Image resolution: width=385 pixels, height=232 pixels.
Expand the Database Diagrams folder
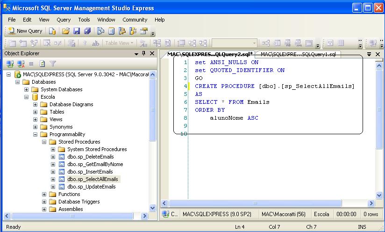35,104
